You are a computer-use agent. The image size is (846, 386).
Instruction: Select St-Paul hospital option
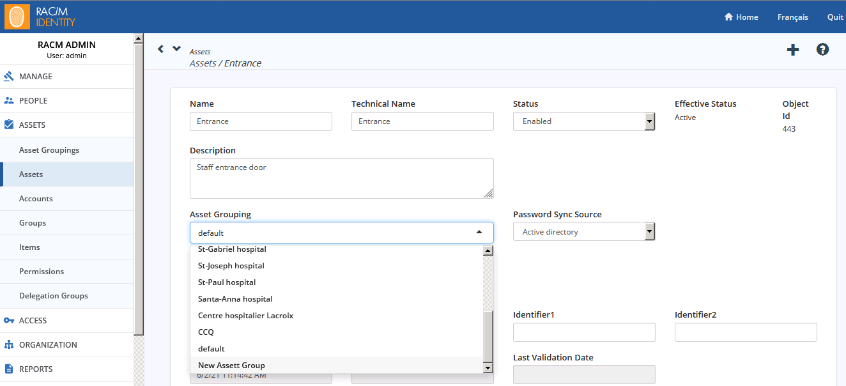(337, 282)
